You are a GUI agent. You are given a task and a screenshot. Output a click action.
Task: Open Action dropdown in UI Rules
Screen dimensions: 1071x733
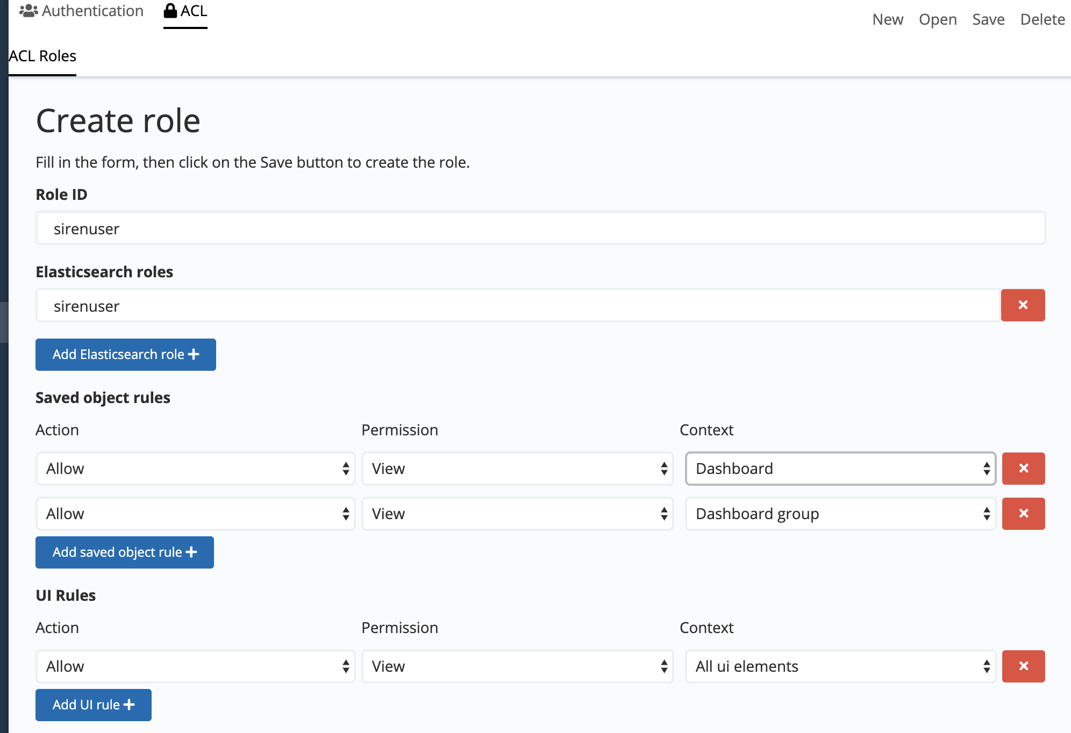195,666
